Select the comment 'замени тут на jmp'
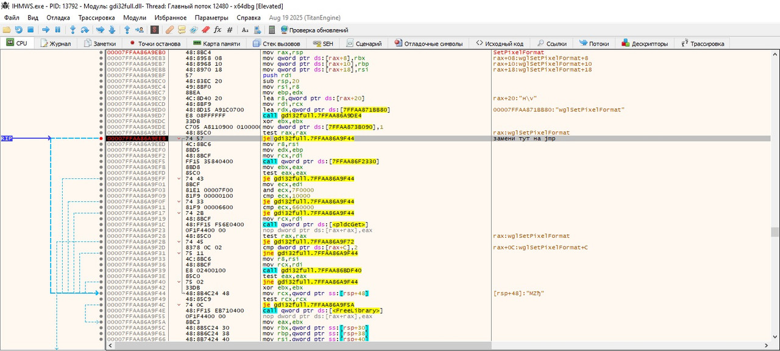The height and width of the screenshot is (351, 780). point(523,139)
